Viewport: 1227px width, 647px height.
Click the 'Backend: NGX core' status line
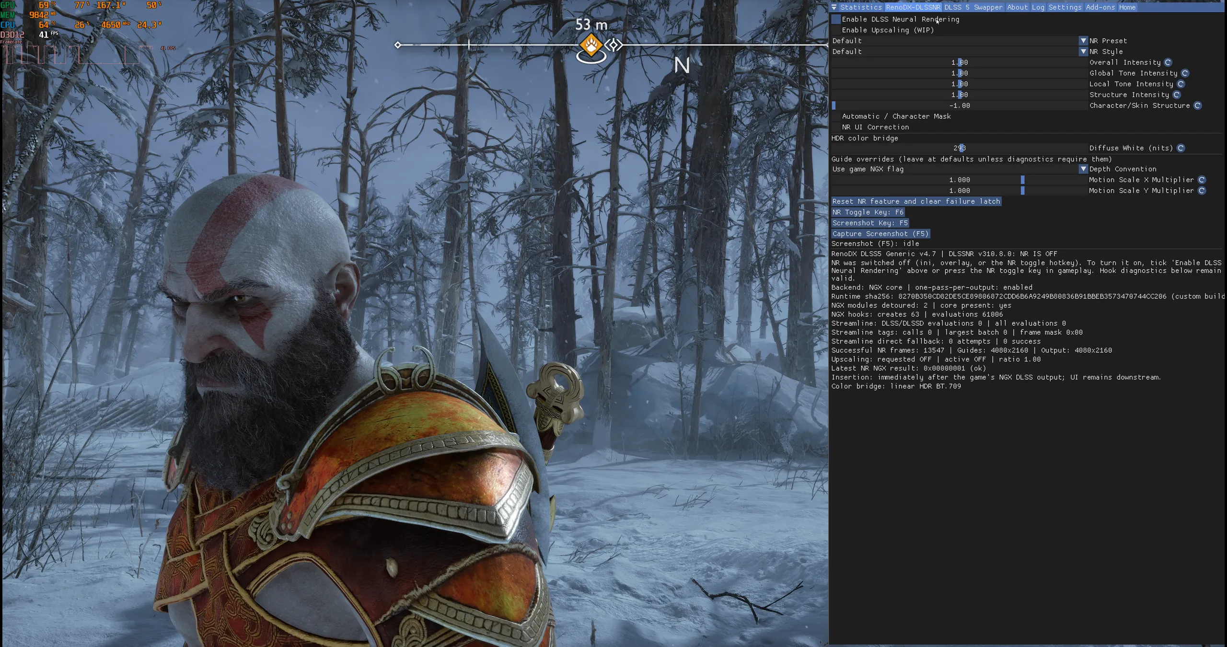932,288
